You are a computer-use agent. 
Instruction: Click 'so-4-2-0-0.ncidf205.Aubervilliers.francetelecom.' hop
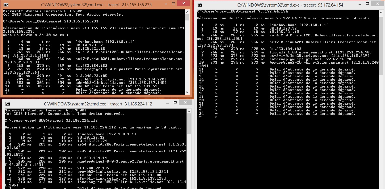click(324, 35)
